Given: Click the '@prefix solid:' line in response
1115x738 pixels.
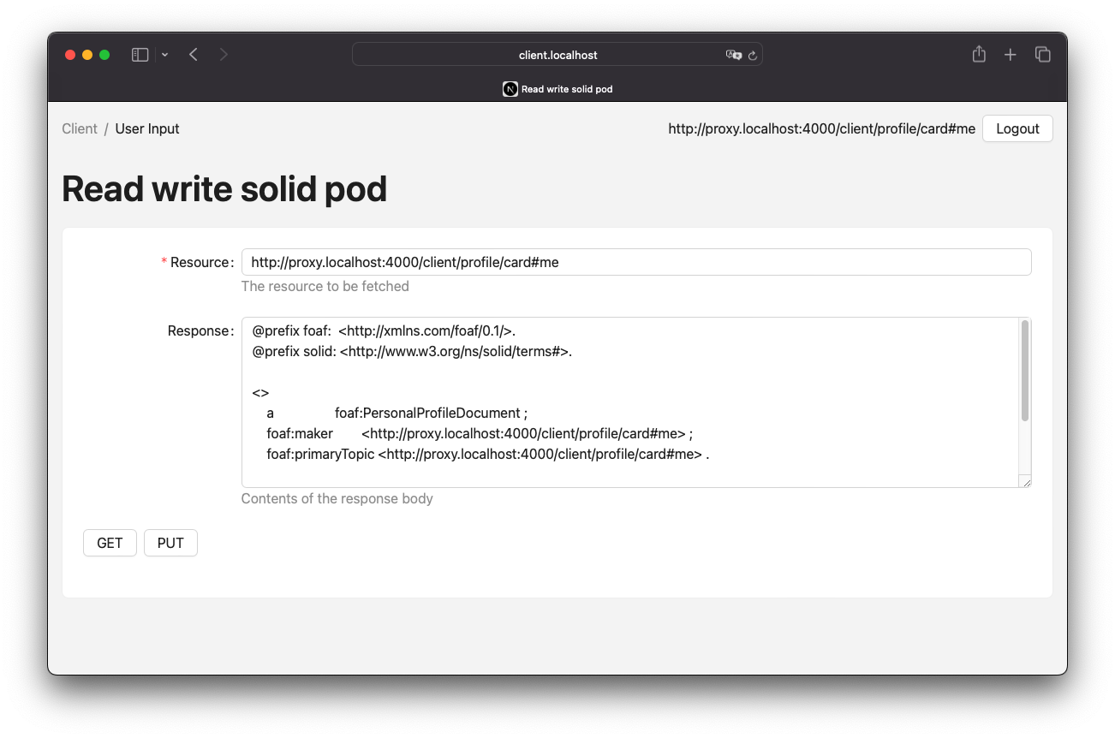Looking at the screenshot, I should coord(412,351).
